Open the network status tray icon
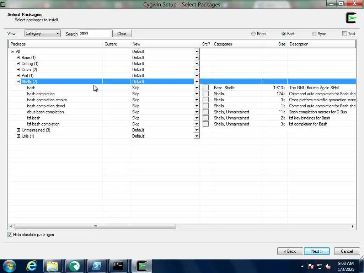The image size is (364, 273). pos(320,266)
